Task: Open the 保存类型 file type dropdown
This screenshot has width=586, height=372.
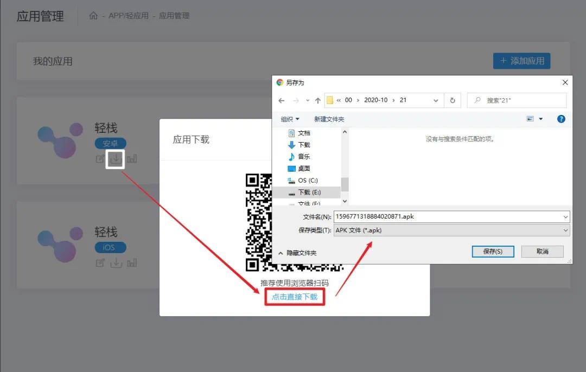Action: pos(566,230)
